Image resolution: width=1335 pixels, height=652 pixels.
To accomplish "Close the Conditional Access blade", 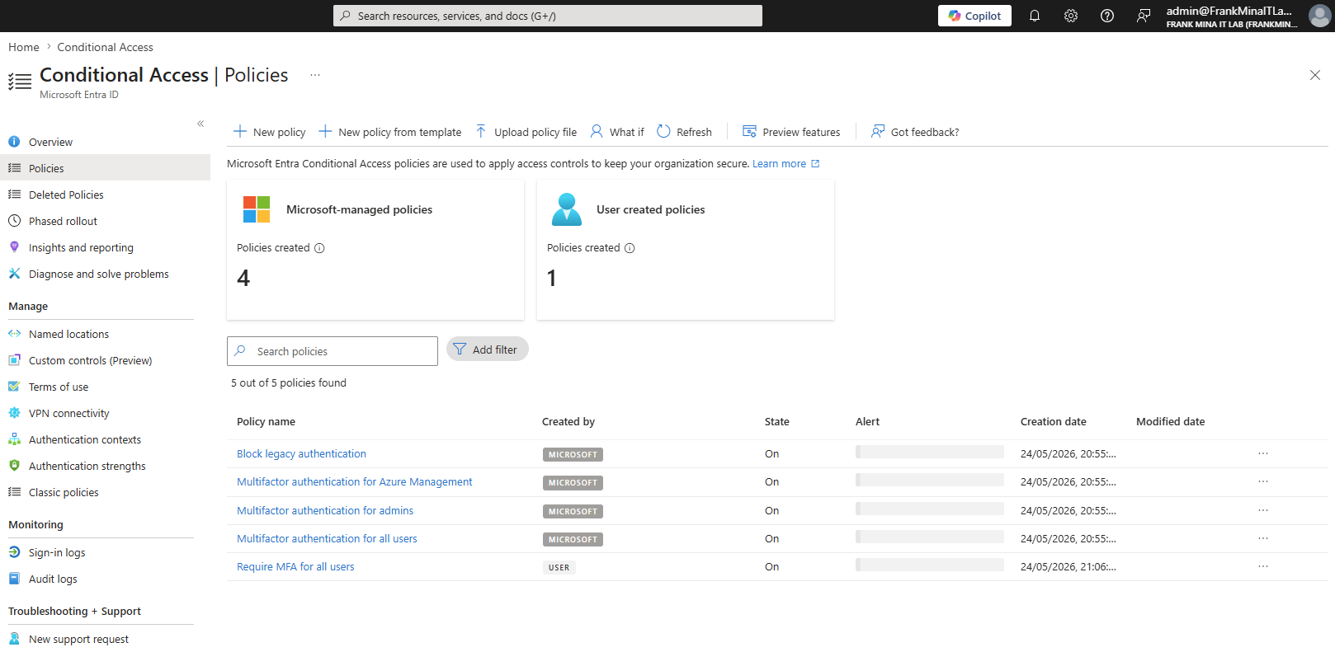I will tap(1315, 75).
